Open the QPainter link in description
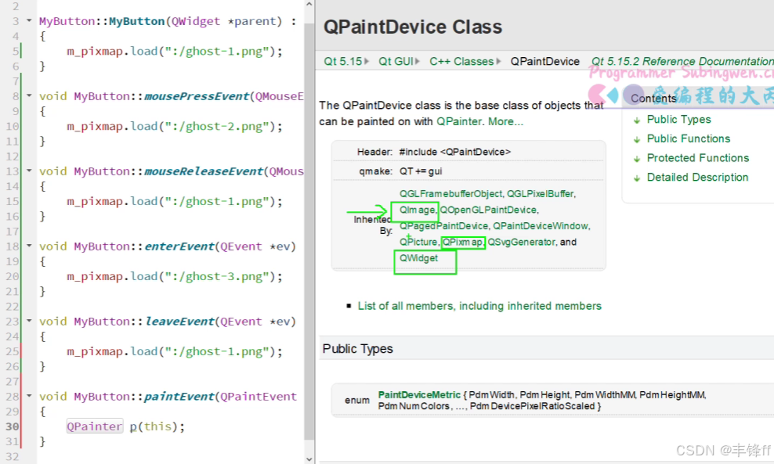The height and width of the screenshot is (464, 774). (x=458, y=122)
